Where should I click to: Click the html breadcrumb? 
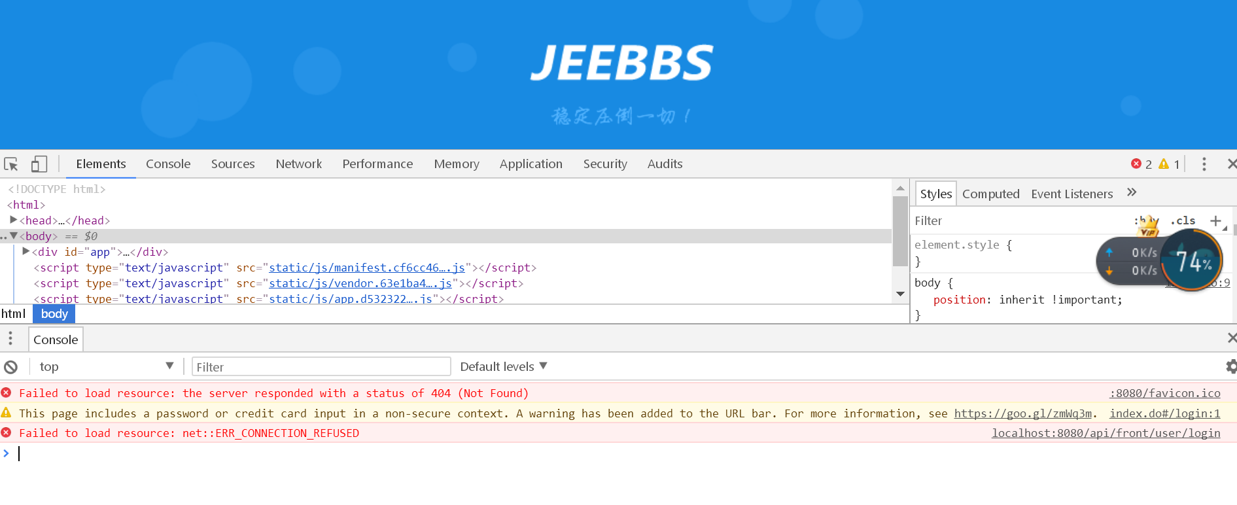click(14, 314)
